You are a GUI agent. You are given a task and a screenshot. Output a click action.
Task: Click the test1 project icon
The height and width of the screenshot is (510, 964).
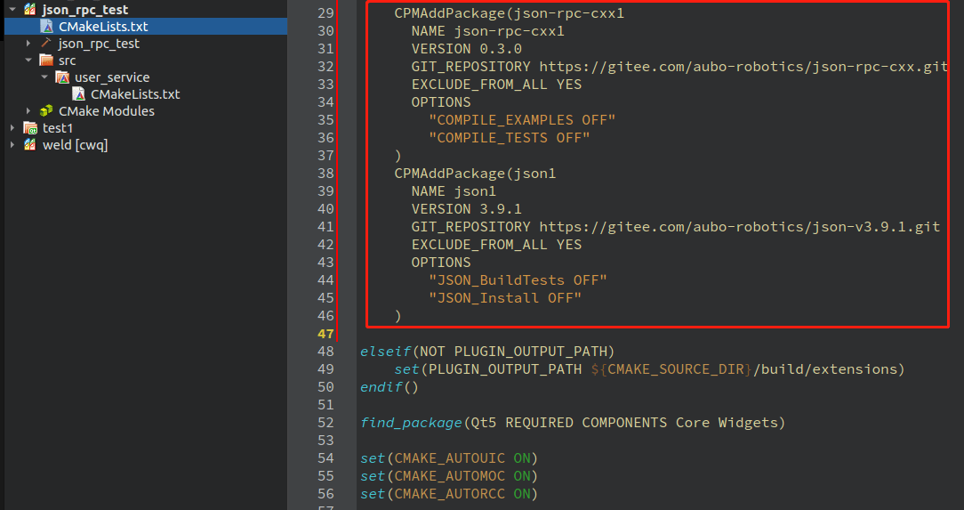click(x=30, y=128)
